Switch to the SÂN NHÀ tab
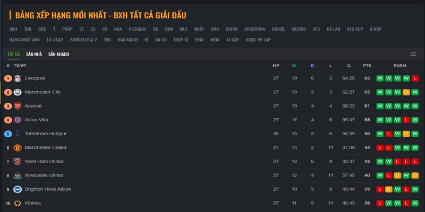 (x=34, y=55)
